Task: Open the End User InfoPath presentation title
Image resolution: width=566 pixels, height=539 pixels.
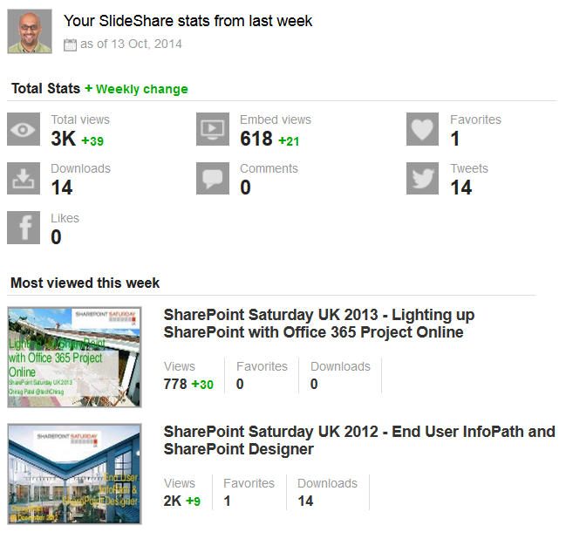Action: point(358,440)
